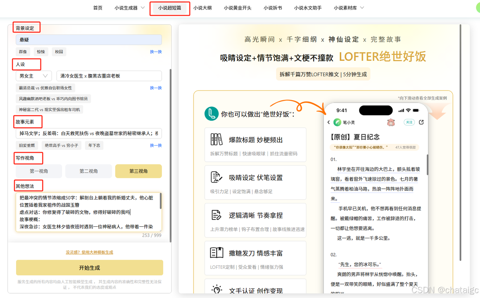Click the pink-haired avatar in phone header
The height and width of the screenshot is (298, 480).
tap(391, 122)
